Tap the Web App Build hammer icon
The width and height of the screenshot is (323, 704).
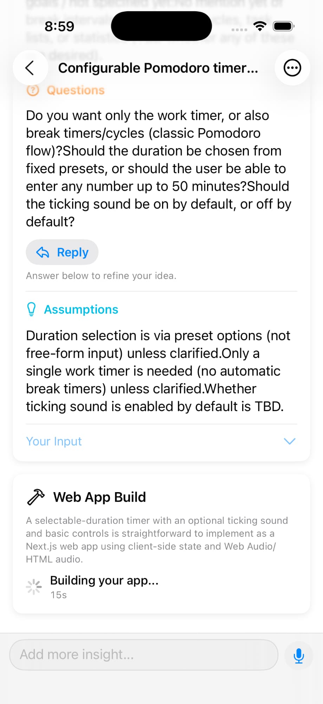(36, 497)
